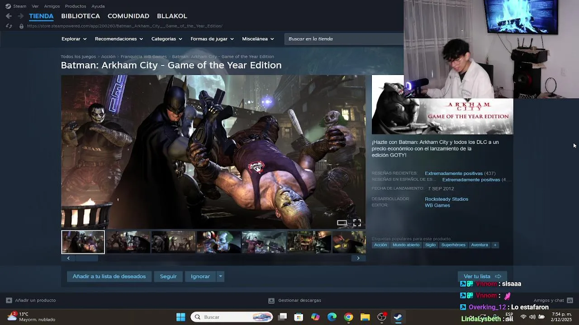This screenshot has height=325, width=579.
Task: Open the Ver menu
Action: 35,6
